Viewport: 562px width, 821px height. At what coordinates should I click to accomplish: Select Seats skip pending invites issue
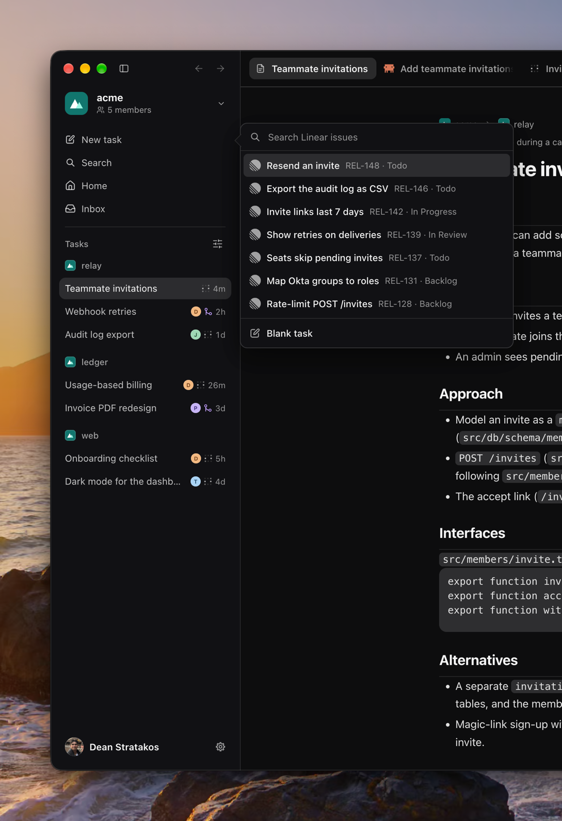(x=377, y=258)
